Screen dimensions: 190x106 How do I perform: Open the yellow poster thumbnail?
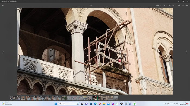pos(85,98)
